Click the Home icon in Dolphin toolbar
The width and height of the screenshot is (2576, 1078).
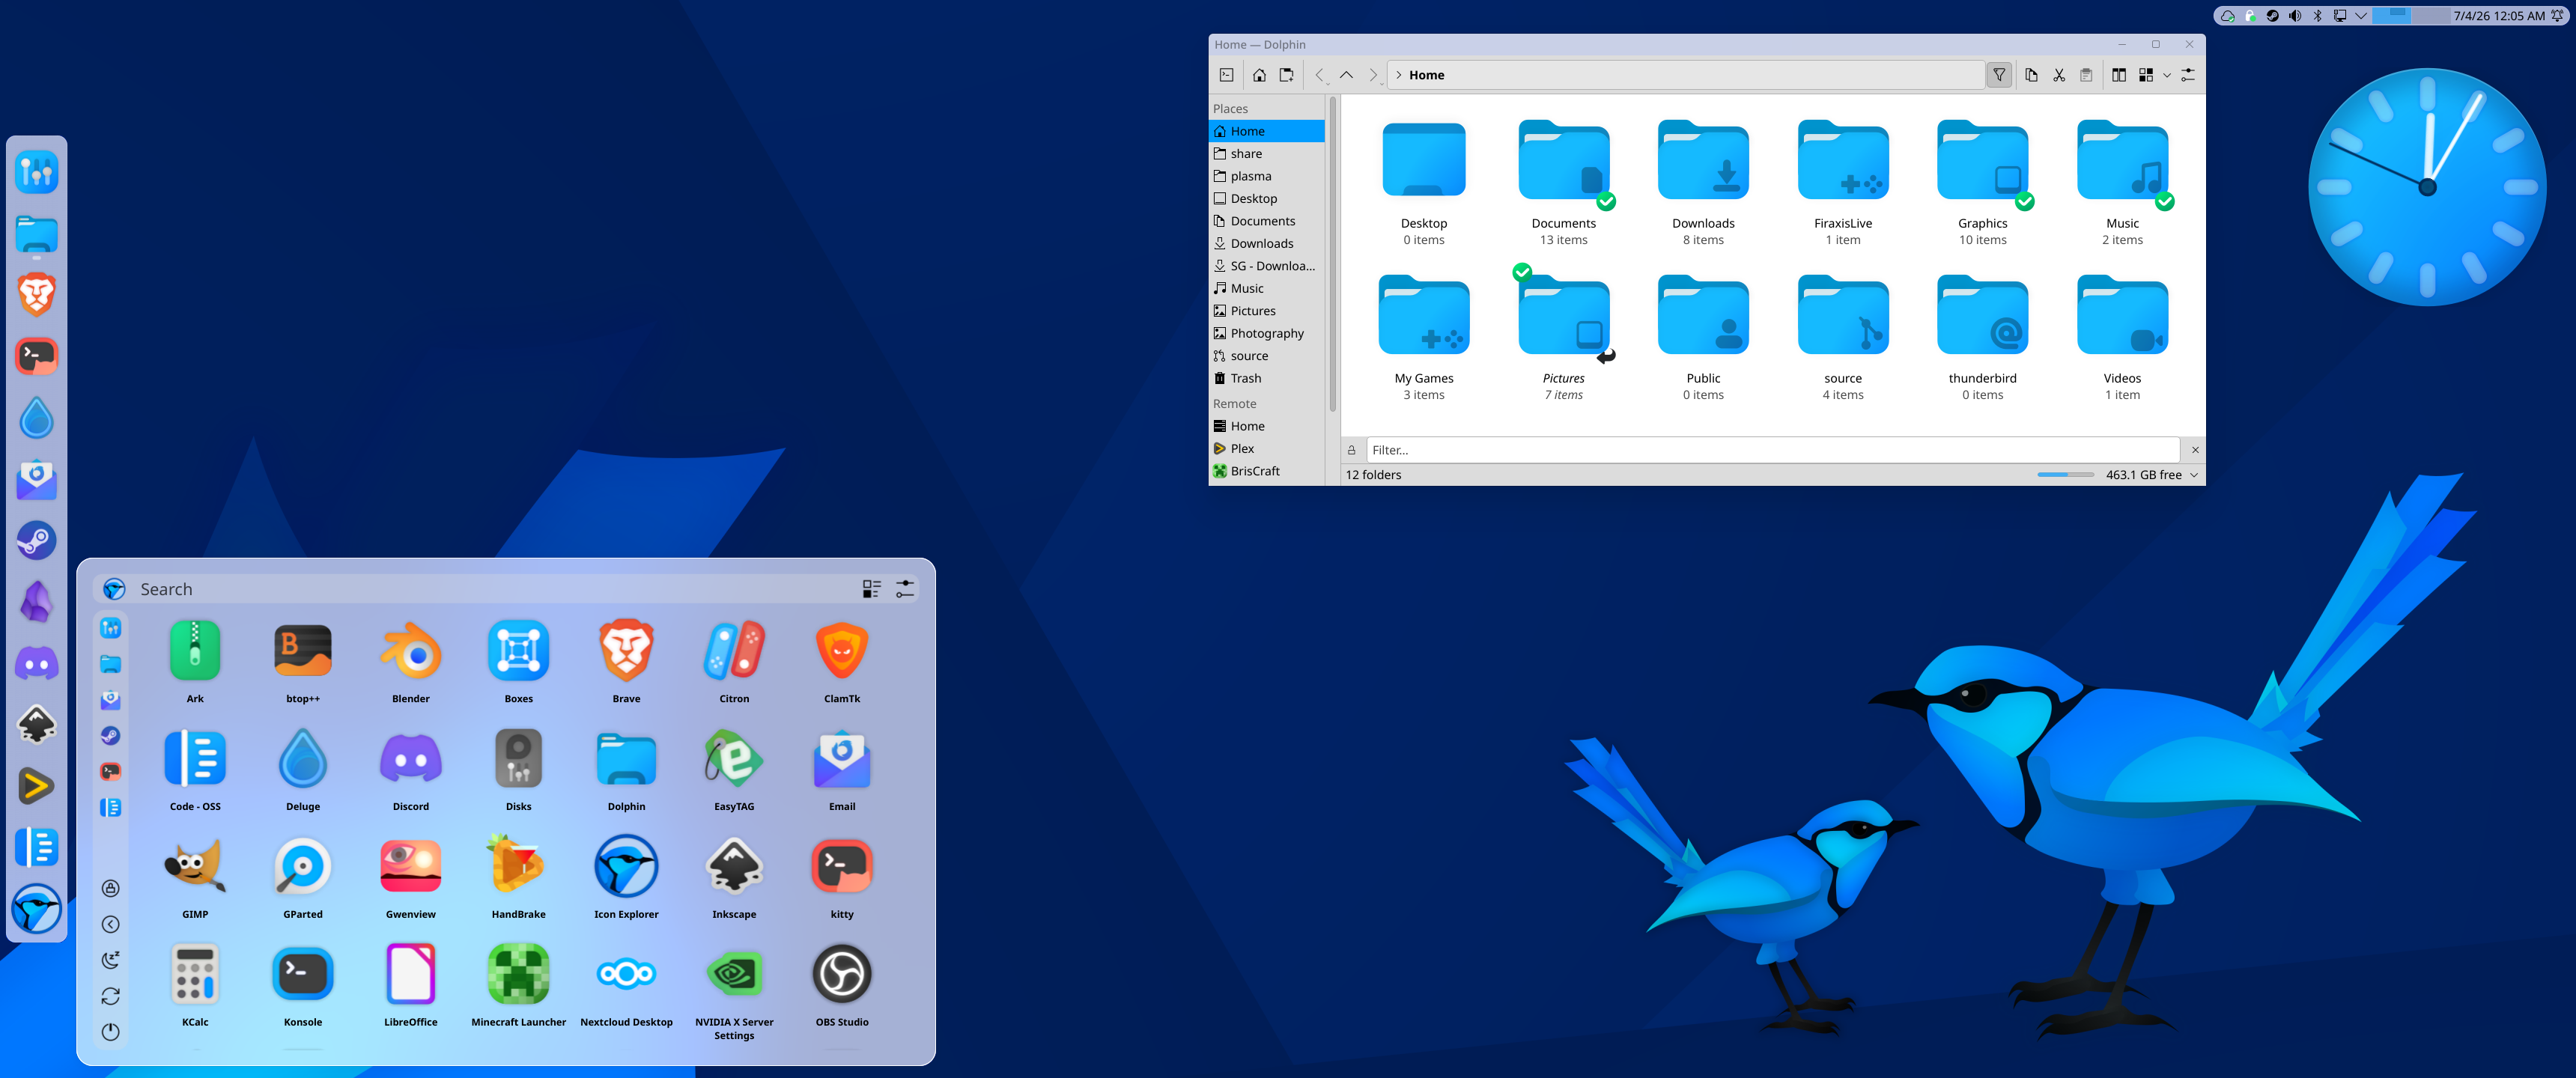pyautogui.click(x=1259, y=75)
